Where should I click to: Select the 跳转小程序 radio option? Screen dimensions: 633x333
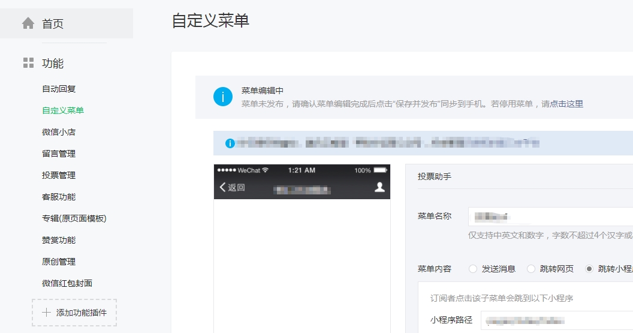589,269
